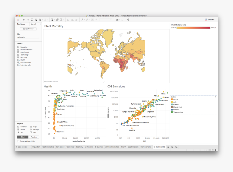Viewport: 233px width, 172px height.
Task: Enable Show dashboard title checkbox
Action: pyautogui.click(x=18, y=141)
